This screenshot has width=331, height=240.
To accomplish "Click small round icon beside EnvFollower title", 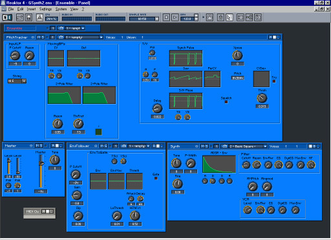I will pyautogui.click(x=96, y=146).
